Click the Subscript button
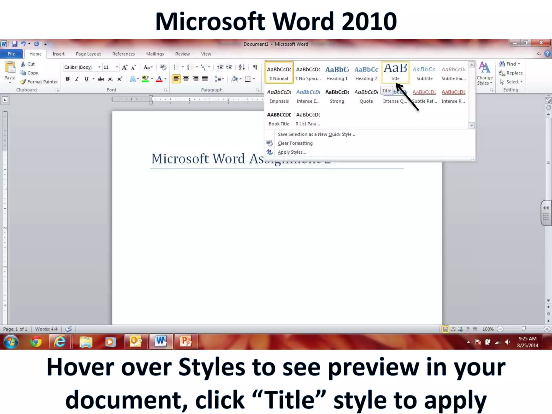The width and height of the screenshot is (552, 414). coord(110,79)
